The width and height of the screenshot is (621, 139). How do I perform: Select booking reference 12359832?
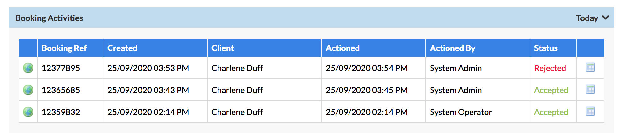coord(61,112)
